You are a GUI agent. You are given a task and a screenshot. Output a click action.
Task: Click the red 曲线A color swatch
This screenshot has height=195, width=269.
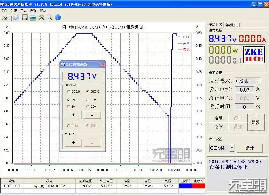tap(199, 186)
